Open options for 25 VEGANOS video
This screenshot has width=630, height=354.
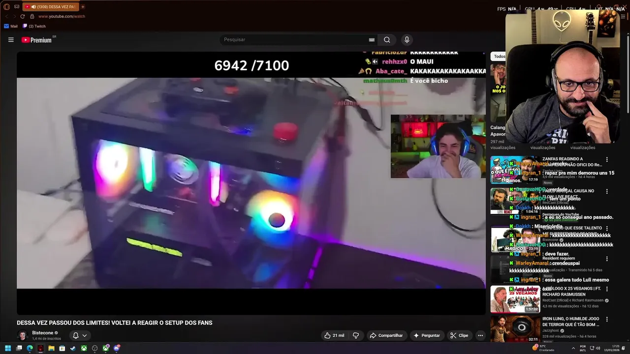pos(607,289)
